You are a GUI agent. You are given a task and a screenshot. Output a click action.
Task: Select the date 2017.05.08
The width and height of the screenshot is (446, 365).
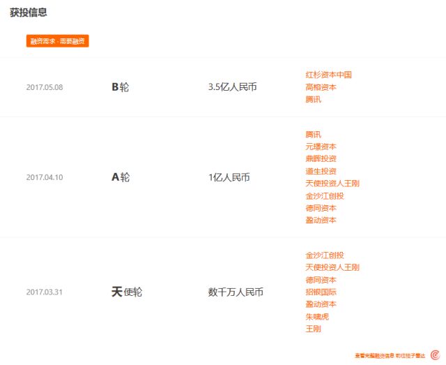45,87
